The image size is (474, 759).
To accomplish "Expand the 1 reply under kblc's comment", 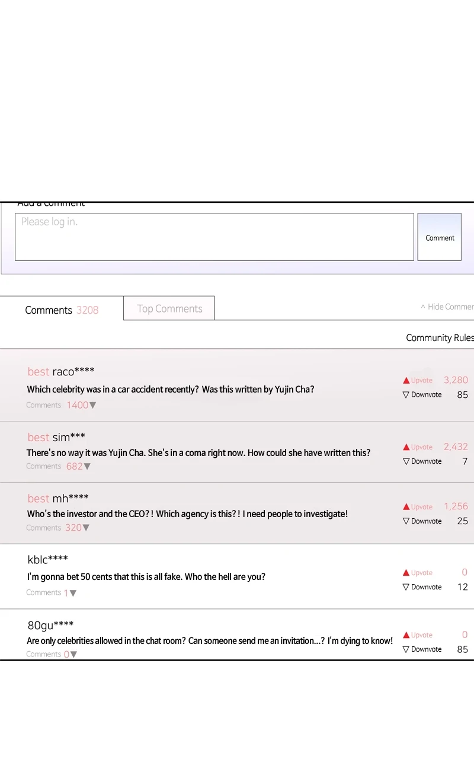I will pyautogui.click(x=70, y=592).
